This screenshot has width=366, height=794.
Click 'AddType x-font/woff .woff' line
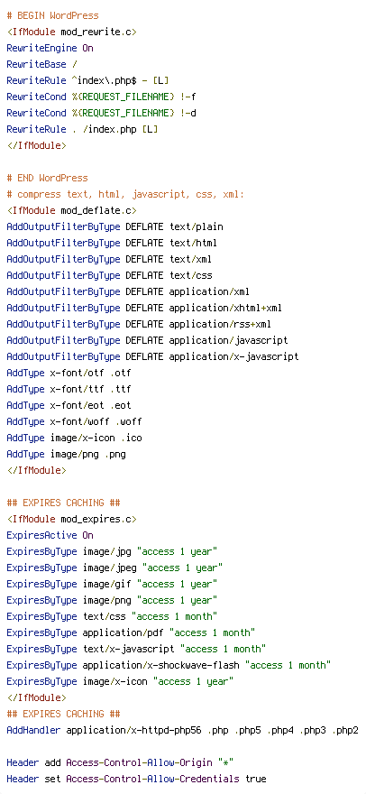(x=75, y=421)
